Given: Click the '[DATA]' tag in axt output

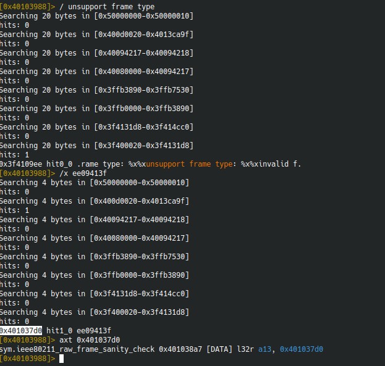Looking at the screenshot, I should [x=219, y=349].
